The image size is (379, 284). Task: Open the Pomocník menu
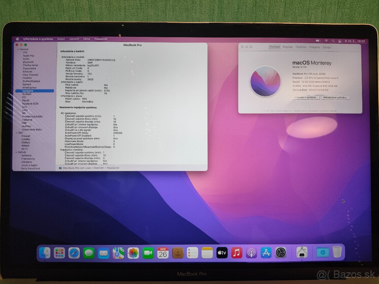pyautogui.click(x=101, y=39)
